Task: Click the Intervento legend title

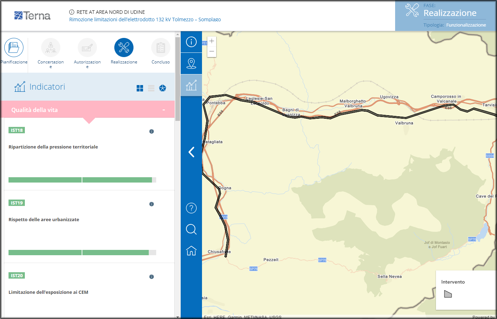Action: [453, 282]
